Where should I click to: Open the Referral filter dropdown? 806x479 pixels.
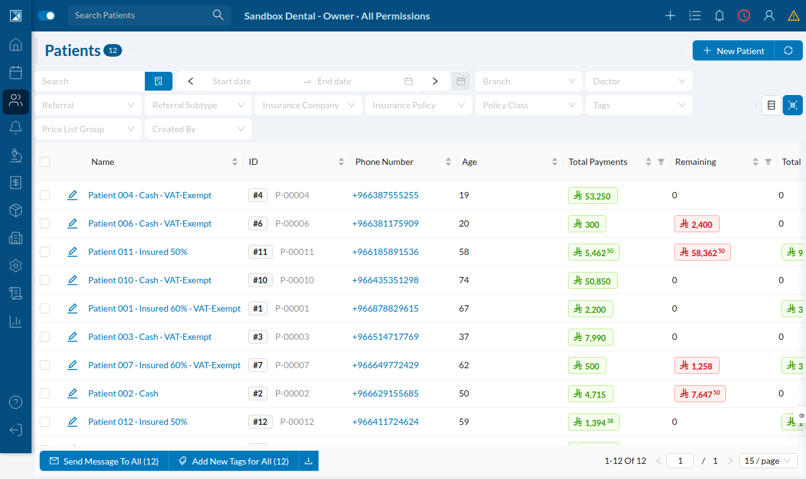pyautogui.click(x=88, y=105)
